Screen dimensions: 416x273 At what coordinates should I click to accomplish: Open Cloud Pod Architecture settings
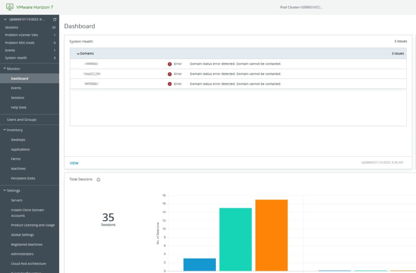(29, 264)
